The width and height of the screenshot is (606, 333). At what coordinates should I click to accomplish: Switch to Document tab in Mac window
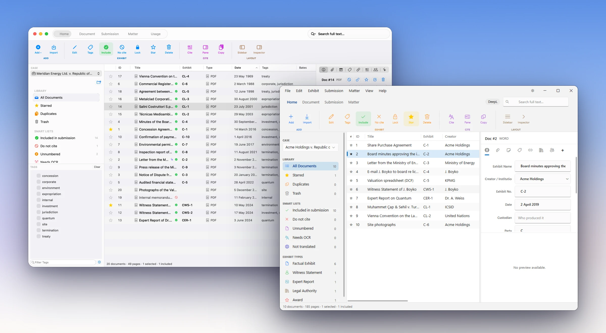point(87,34)
